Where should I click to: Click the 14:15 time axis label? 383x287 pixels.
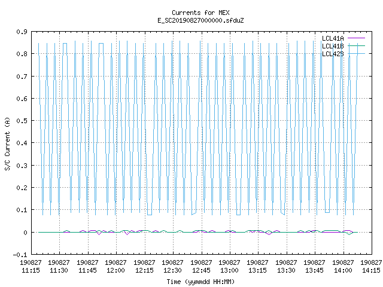point(371,267)
